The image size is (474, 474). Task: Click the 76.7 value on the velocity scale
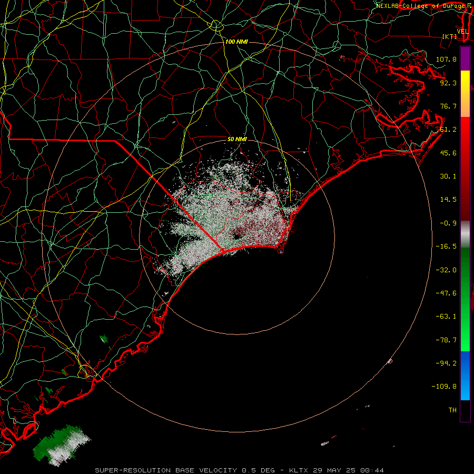[x=448, y=106]
